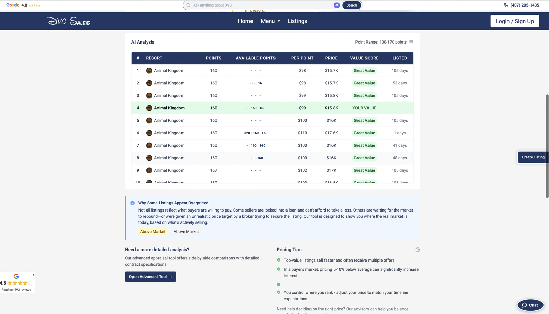Click the phone icon beside (407) 205-1435
The image size is (549, 314).
[x=506, y=5]
